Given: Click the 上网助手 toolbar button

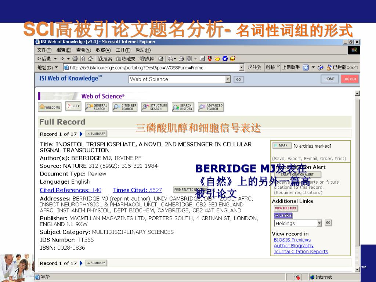Looking at the screenshot, I should (x=291, y=68).
